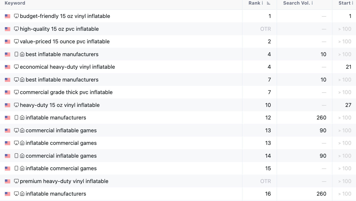Open economical heavy-duty vinyl inflatable keyword

[67, 67]
